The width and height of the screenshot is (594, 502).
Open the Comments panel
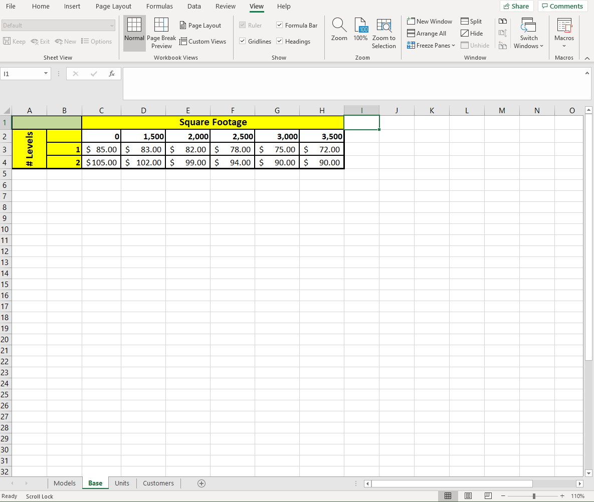click(x=562, y=6)
